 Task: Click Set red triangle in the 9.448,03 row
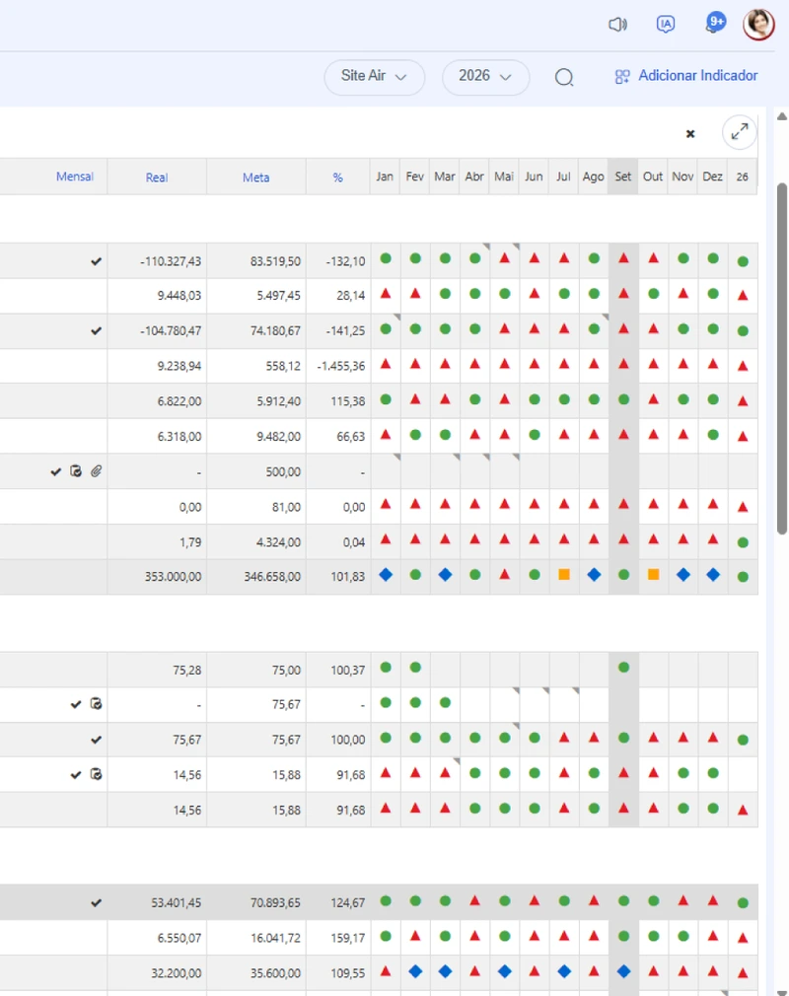[x=624, y=294]
